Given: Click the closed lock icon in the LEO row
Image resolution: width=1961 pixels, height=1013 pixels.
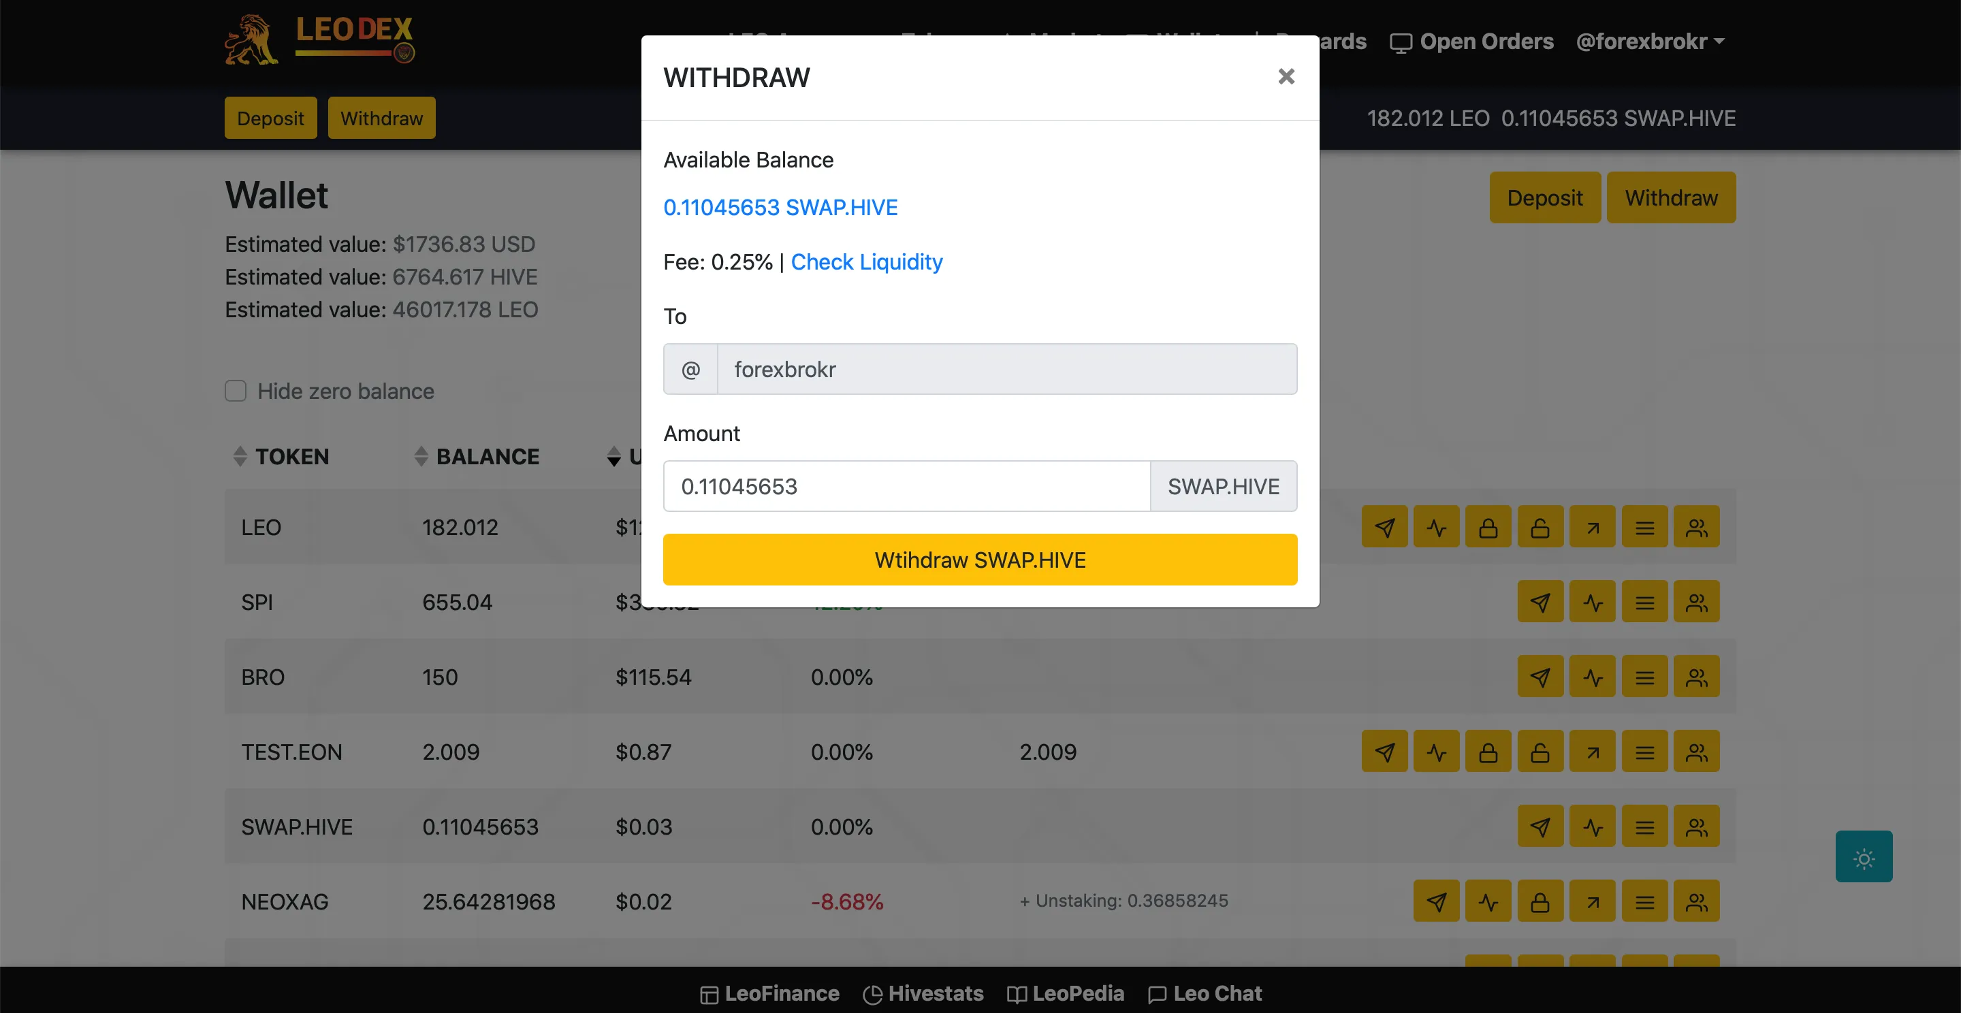Looking at the screenshot, I should [x=1488, y=528].
